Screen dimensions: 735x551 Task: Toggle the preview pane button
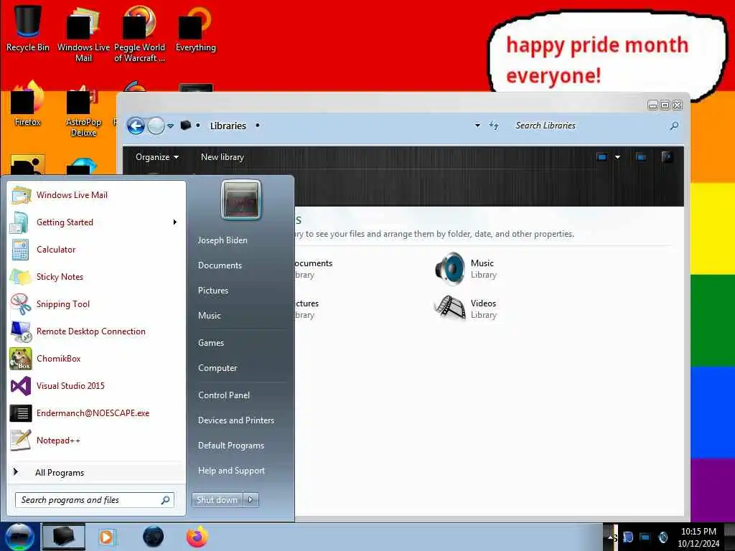[x=641, y=157]
